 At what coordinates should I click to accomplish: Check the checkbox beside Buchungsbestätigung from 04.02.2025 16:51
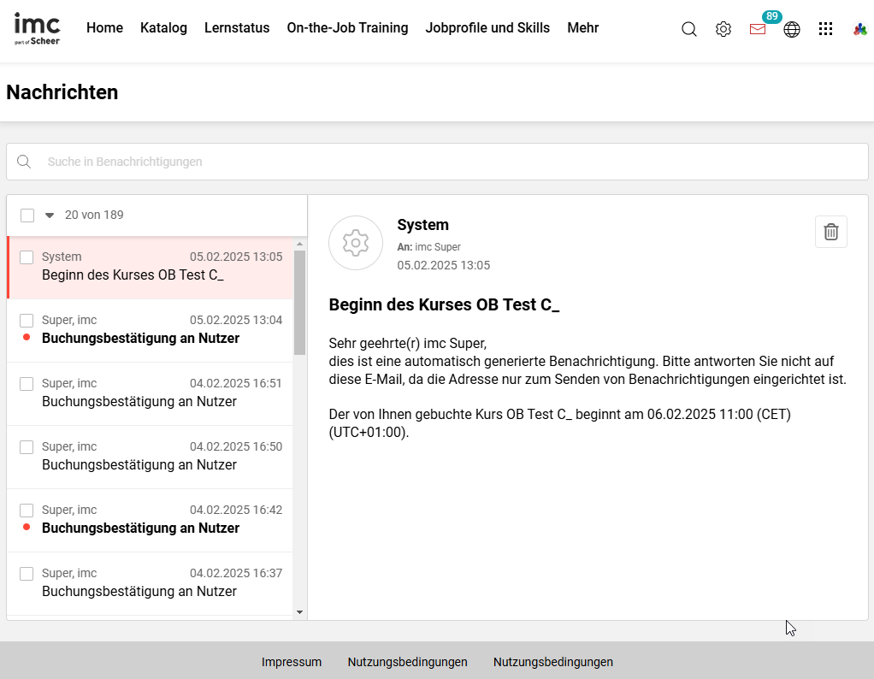coord(27,383)
